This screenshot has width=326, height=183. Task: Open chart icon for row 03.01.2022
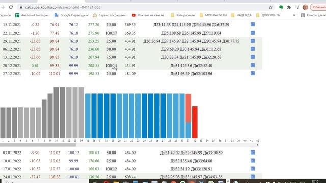pyautogui.click(x=253, y=152)
